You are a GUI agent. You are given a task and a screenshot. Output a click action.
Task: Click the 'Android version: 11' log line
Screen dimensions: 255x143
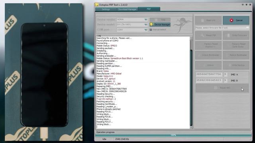pyautogui.click(x=106, y=81)
